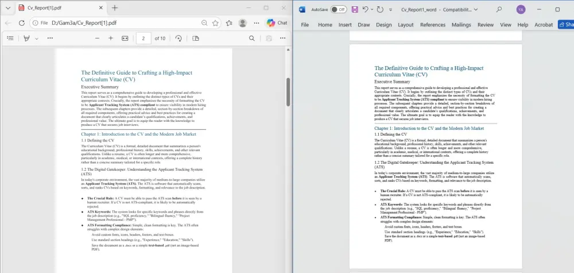
Task: Open the Edge profile avatar
Action: pyautogui.click(x=242, y=23)
